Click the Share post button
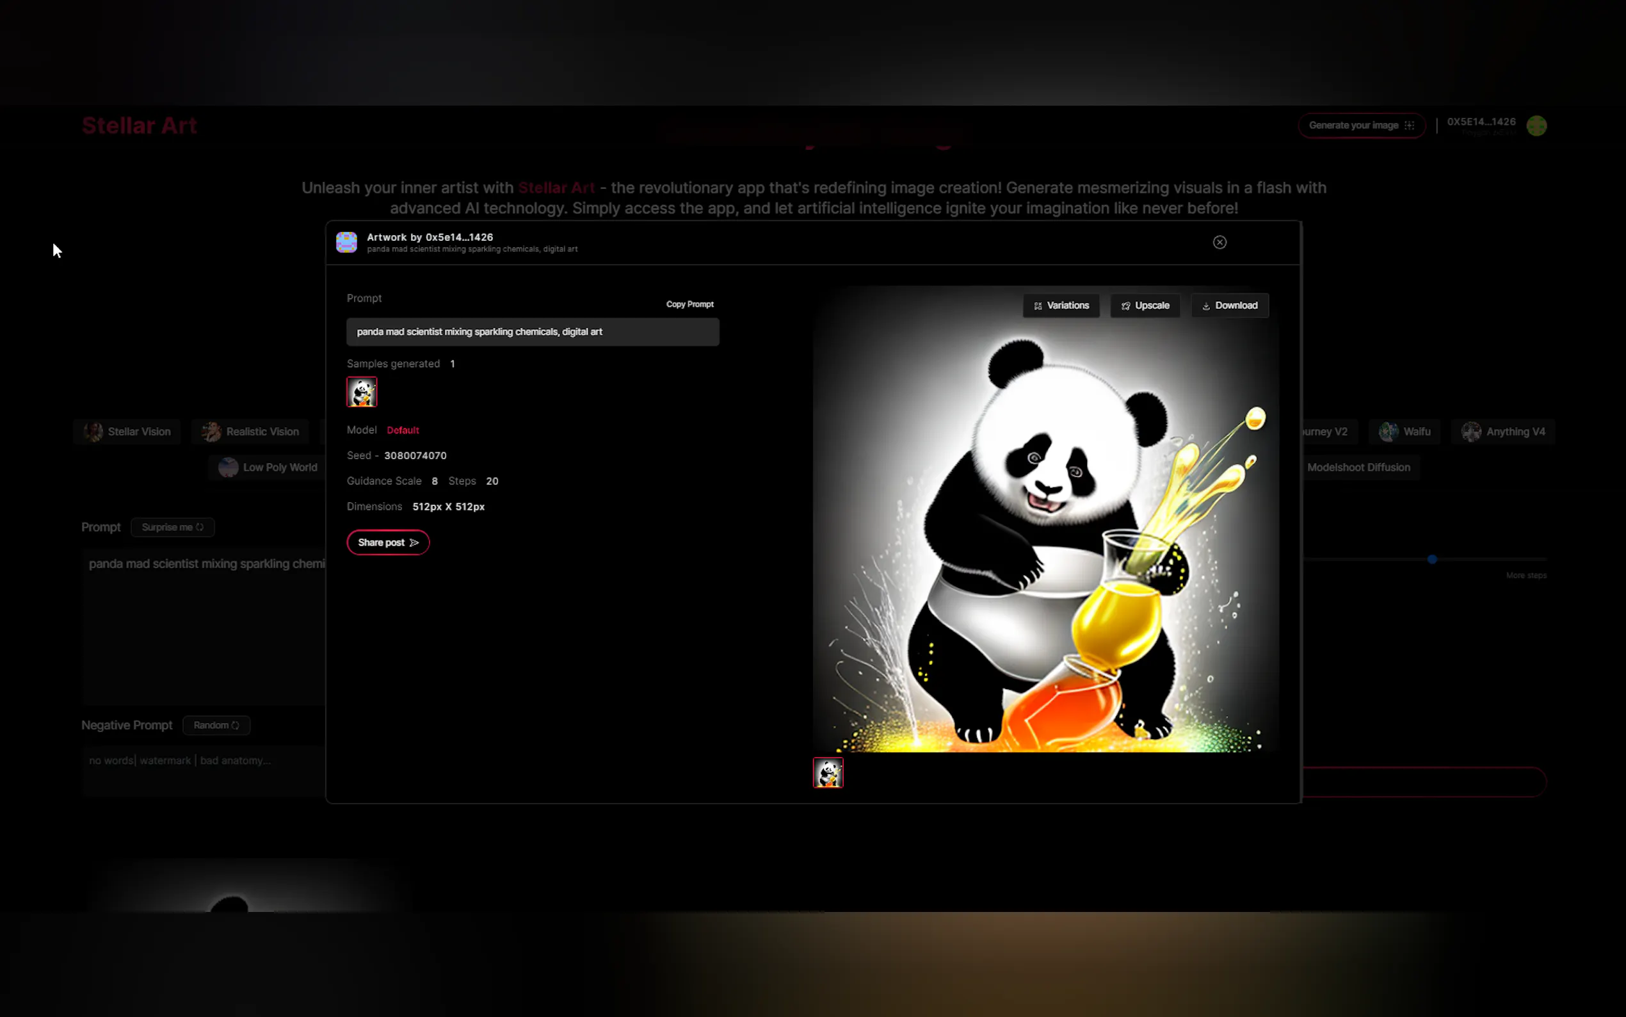 click(388, 542)
